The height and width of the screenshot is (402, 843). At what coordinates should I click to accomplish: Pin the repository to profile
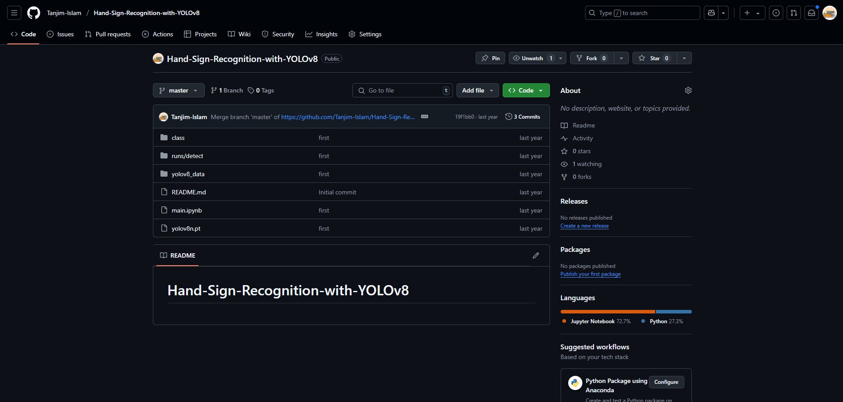490,58
